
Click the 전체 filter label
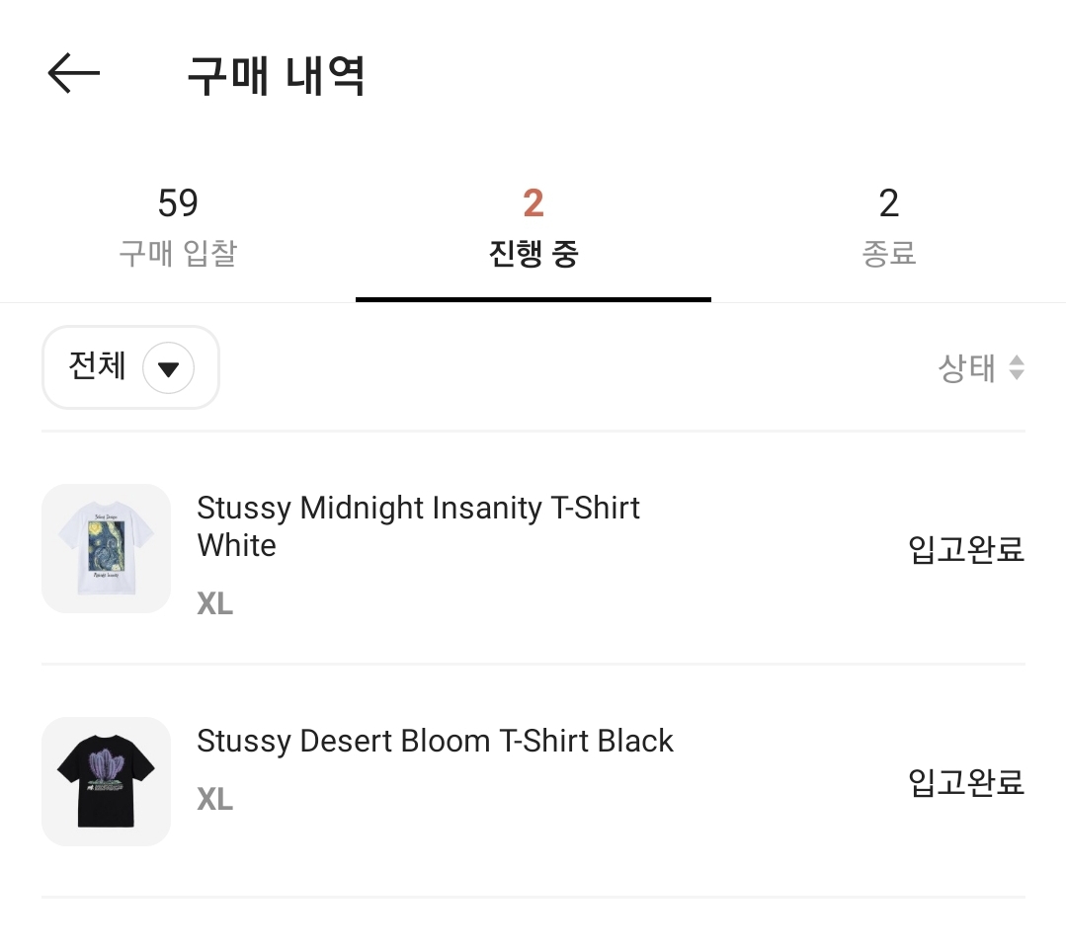click(97, 365)
